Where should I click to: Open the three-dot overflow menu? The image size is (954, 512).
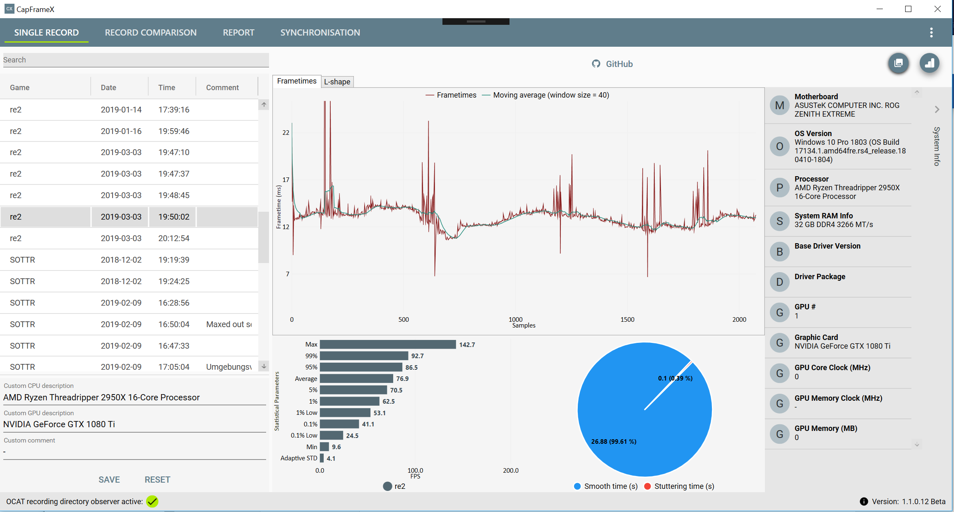(931, 33)
